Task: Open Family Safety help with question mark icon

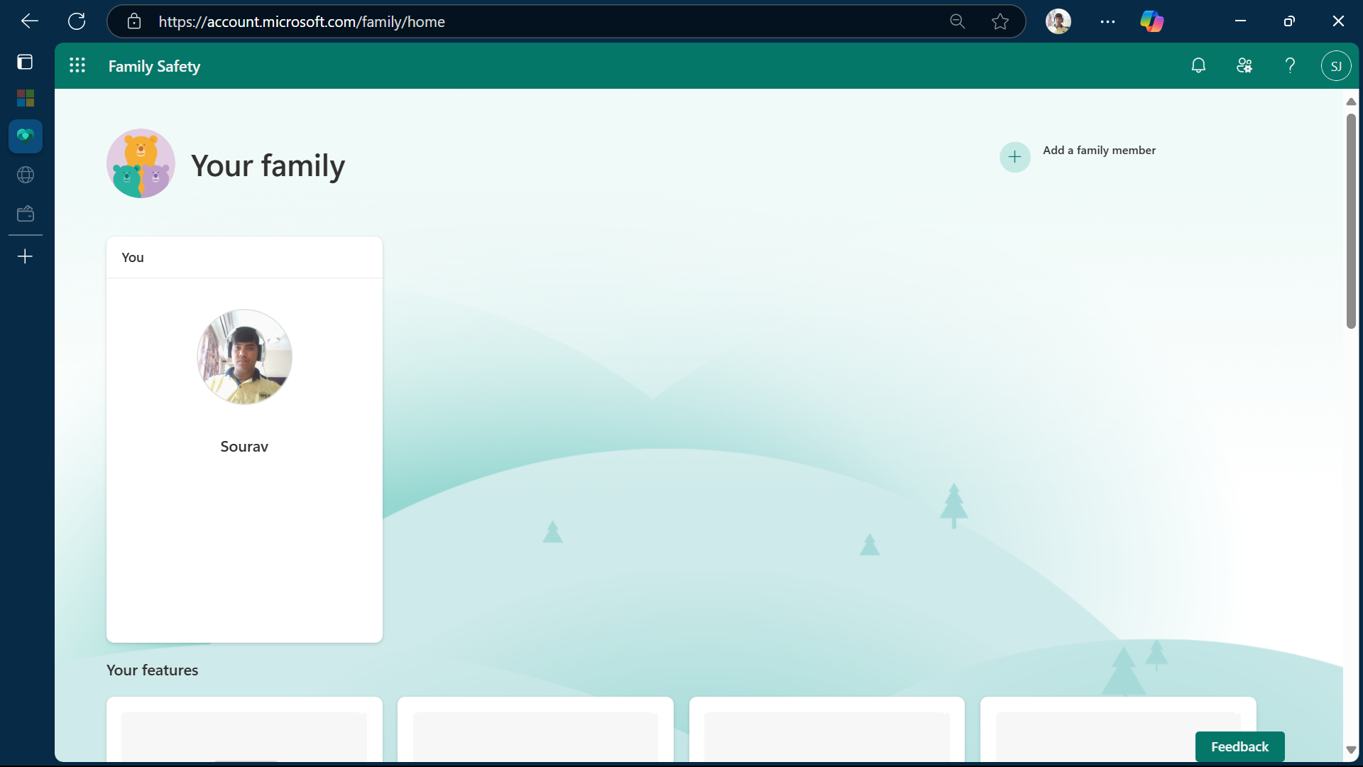Action: coord(1291,65)
